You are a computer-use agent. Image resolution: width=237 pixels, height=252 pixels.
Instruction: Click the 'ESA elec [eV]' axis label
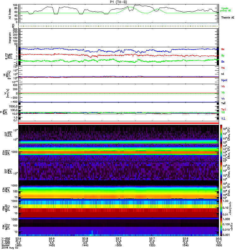[6, 190]
